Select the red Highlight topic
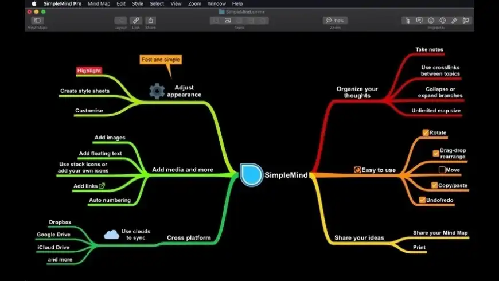The image size is (499, 281). (x=89, y=71)
